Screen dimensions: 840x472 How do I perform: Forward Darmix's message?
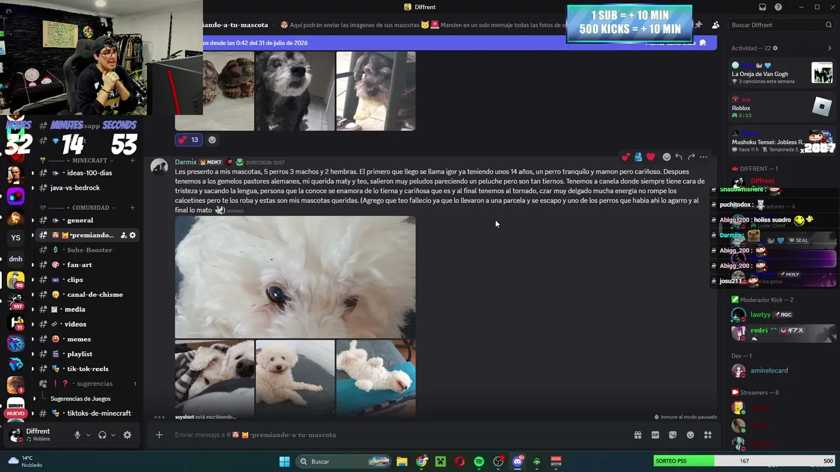691,157
